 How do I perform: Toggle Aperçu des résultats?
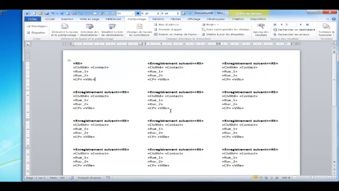(261, 30)
